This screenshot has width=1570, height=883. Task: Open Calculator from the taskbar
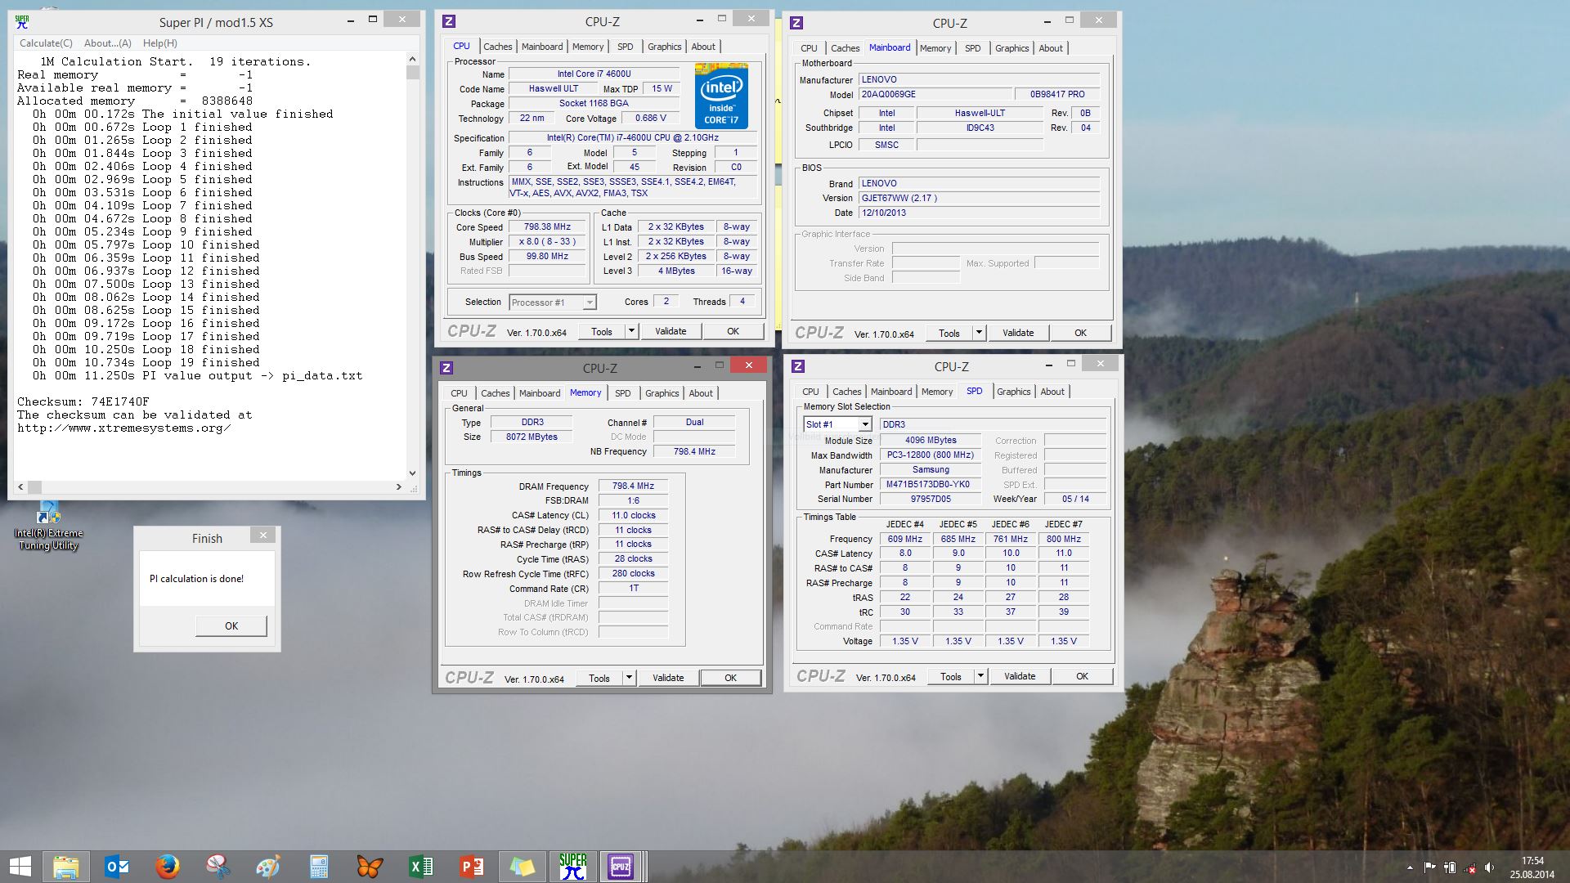tap(319, 867)
